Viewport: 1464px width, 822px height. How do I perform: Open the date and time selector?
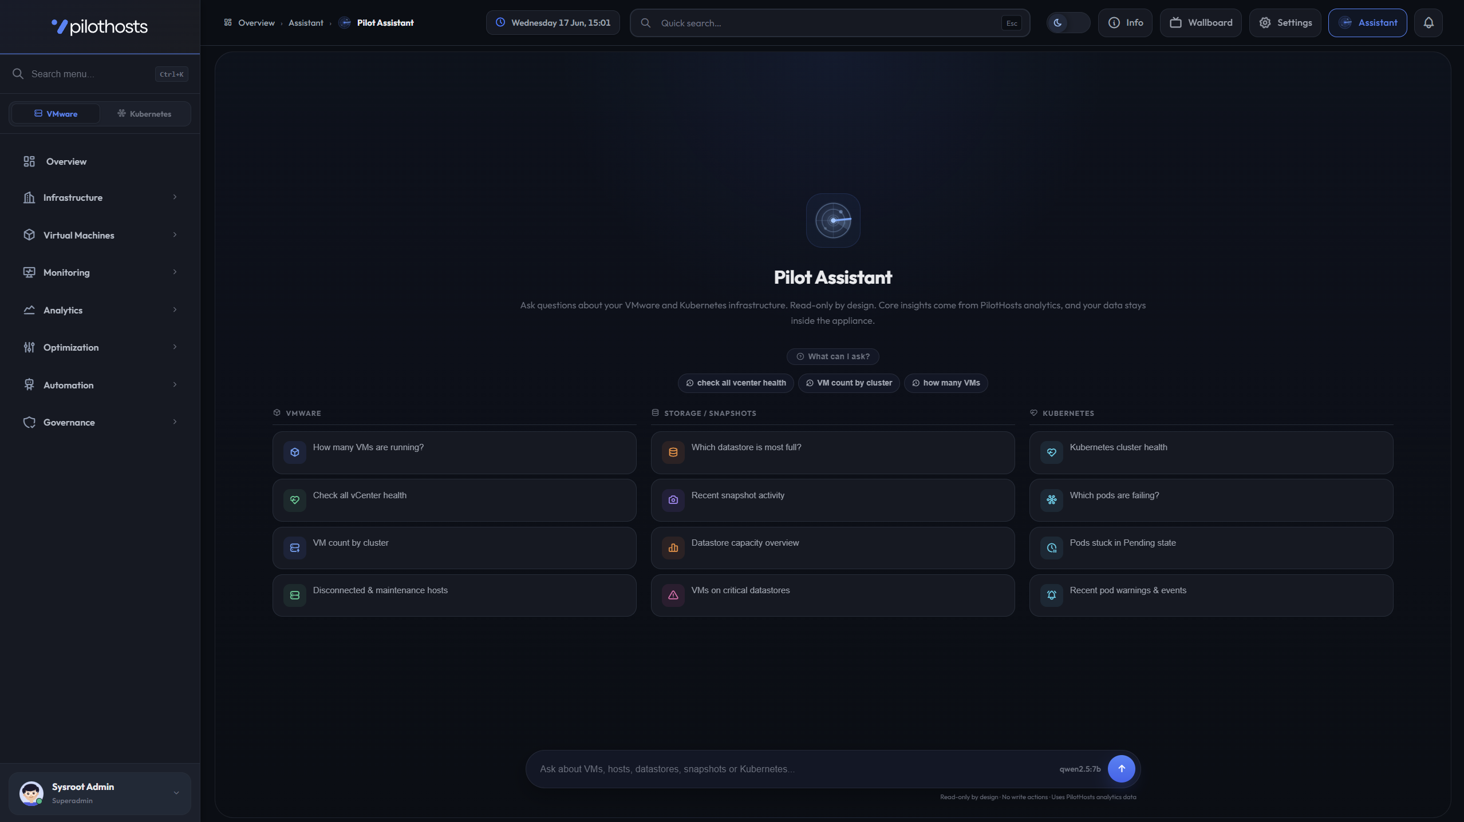click(x=553, y=23)
